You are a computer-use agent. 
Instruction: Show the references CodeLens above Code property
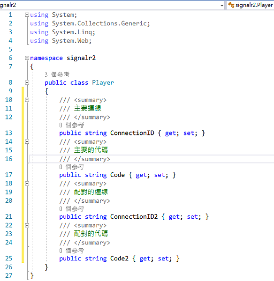(x=71, y=167)
